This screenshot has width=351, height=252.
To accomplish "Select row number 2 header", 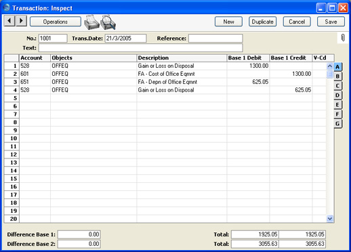I will pos(12,74).
